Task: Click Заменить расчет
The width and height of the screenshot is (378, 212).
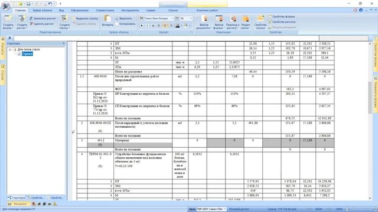Action: click(x=43, y=18)
